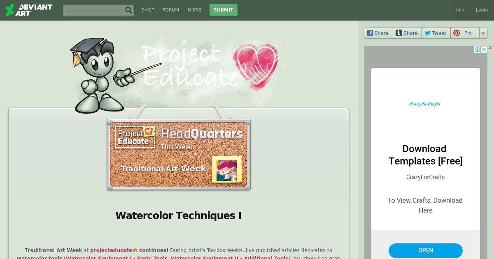Focus the search input field
Image resolution: width=494 pixels, height=259 pixels.
94,10
